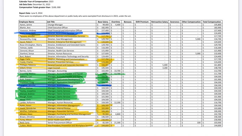This screenshot has height=136, width=242.
Task: Select the name Burt, Robert
Action: tap(25, 57)
